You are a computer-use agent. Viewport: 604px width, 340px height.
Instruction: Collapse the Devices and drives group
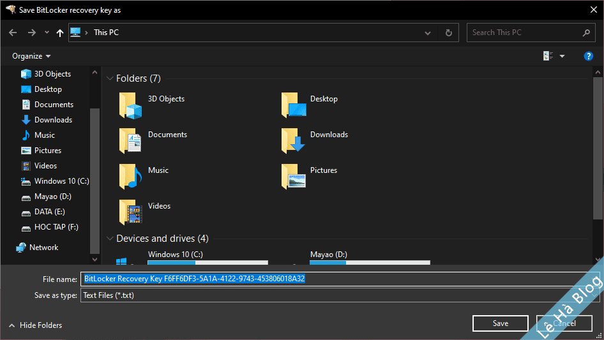click(x=110, y=239)
